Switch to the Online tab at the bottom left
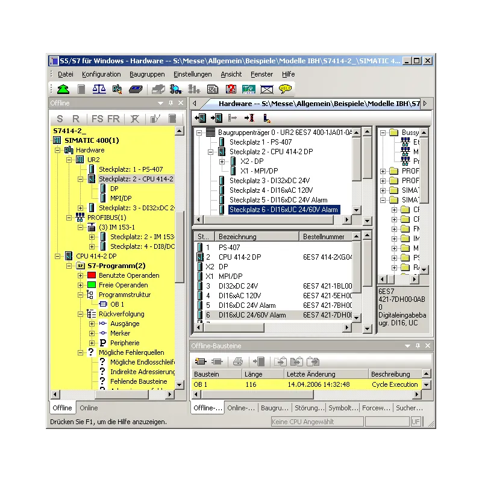The height and width of the screenshot is (482, 482). coord(88,408)
